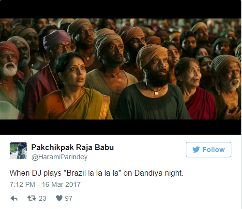Click the Twitter bird icon in Follow button
This screenshot has height=209, width=242.
(x=196, y=150)
